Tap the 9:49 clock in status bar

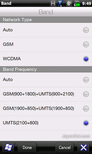pos(87,4)
